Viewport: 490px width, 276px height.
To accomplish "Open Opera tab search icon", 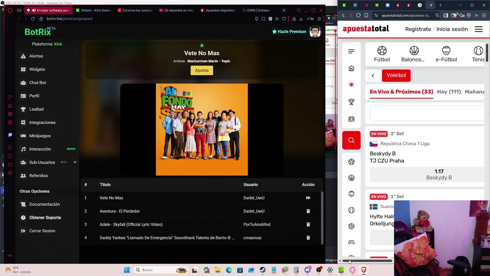I will pyautogui.click(x=299, y=10).
